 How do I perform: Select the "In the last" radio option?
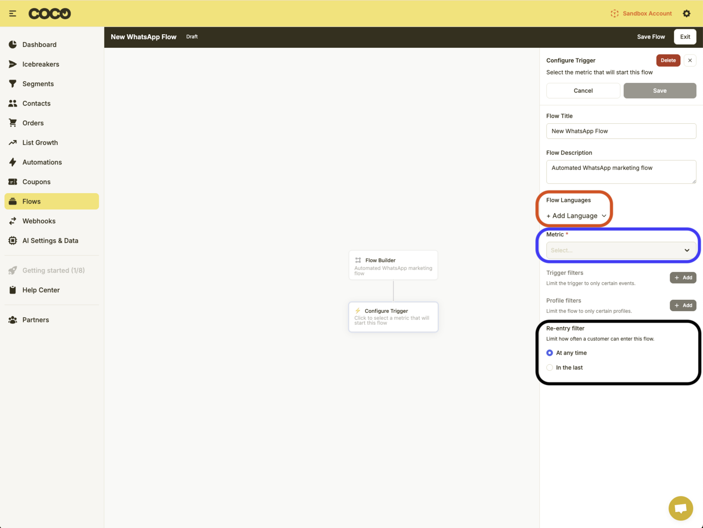click(550, 368)
